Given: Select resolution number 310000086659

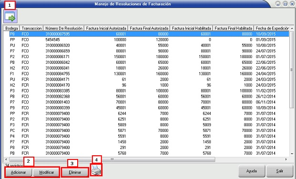Looking at the screenshot, I should [58, 51].
